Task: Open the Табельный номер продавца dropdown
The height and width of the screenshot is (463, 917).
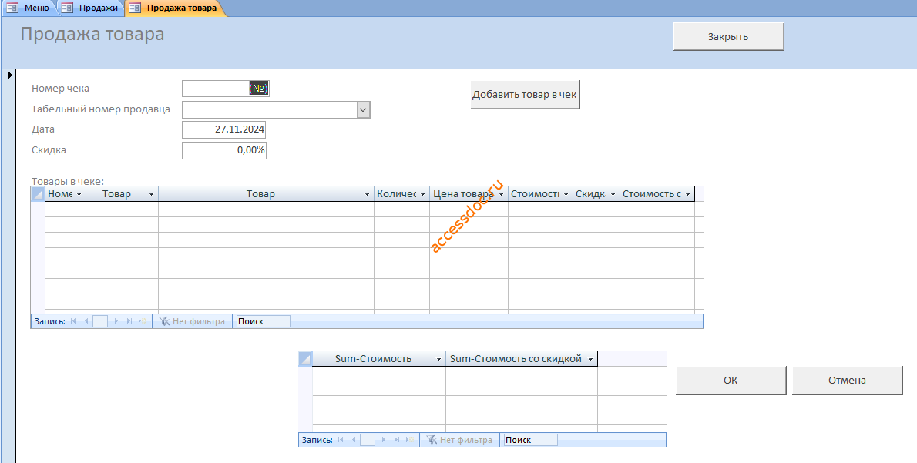Action: click(x=363, y=109)
